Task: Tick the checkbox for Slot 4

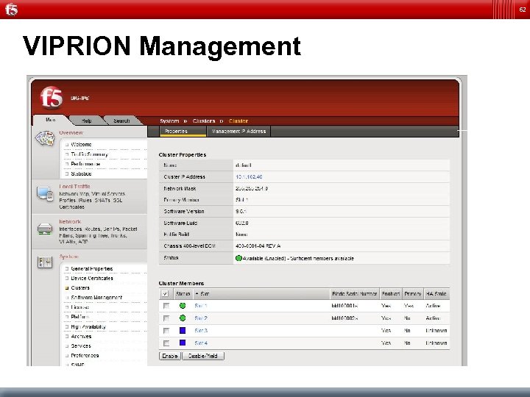Action: pyautogui.click(x=166, y=343)
